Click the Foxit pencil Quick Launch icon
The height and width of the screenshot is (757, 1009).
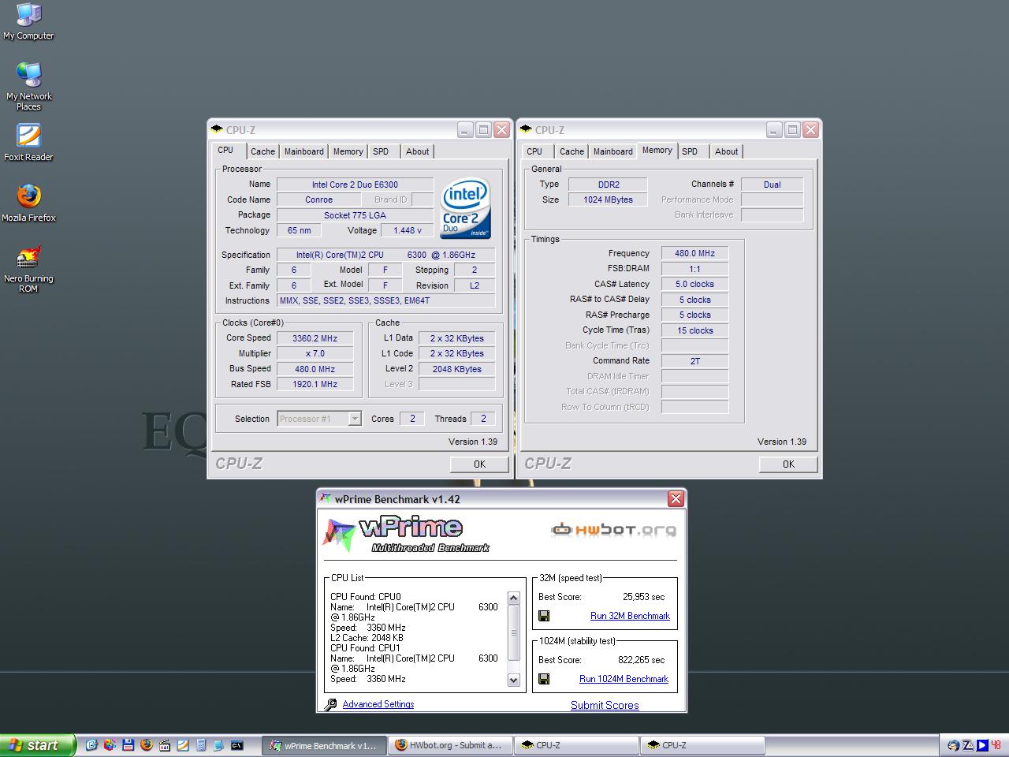[183, 744]
